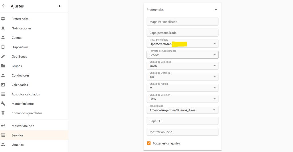Uncheck the Forzar estos ajustes checkbox
This screenshot has width=293, height=152.
click(149, 143)
